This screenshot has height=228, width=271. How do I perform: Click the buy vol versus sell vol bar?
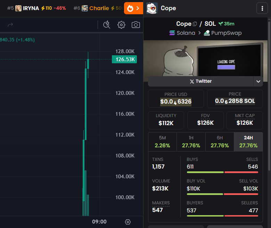(222, 194)
